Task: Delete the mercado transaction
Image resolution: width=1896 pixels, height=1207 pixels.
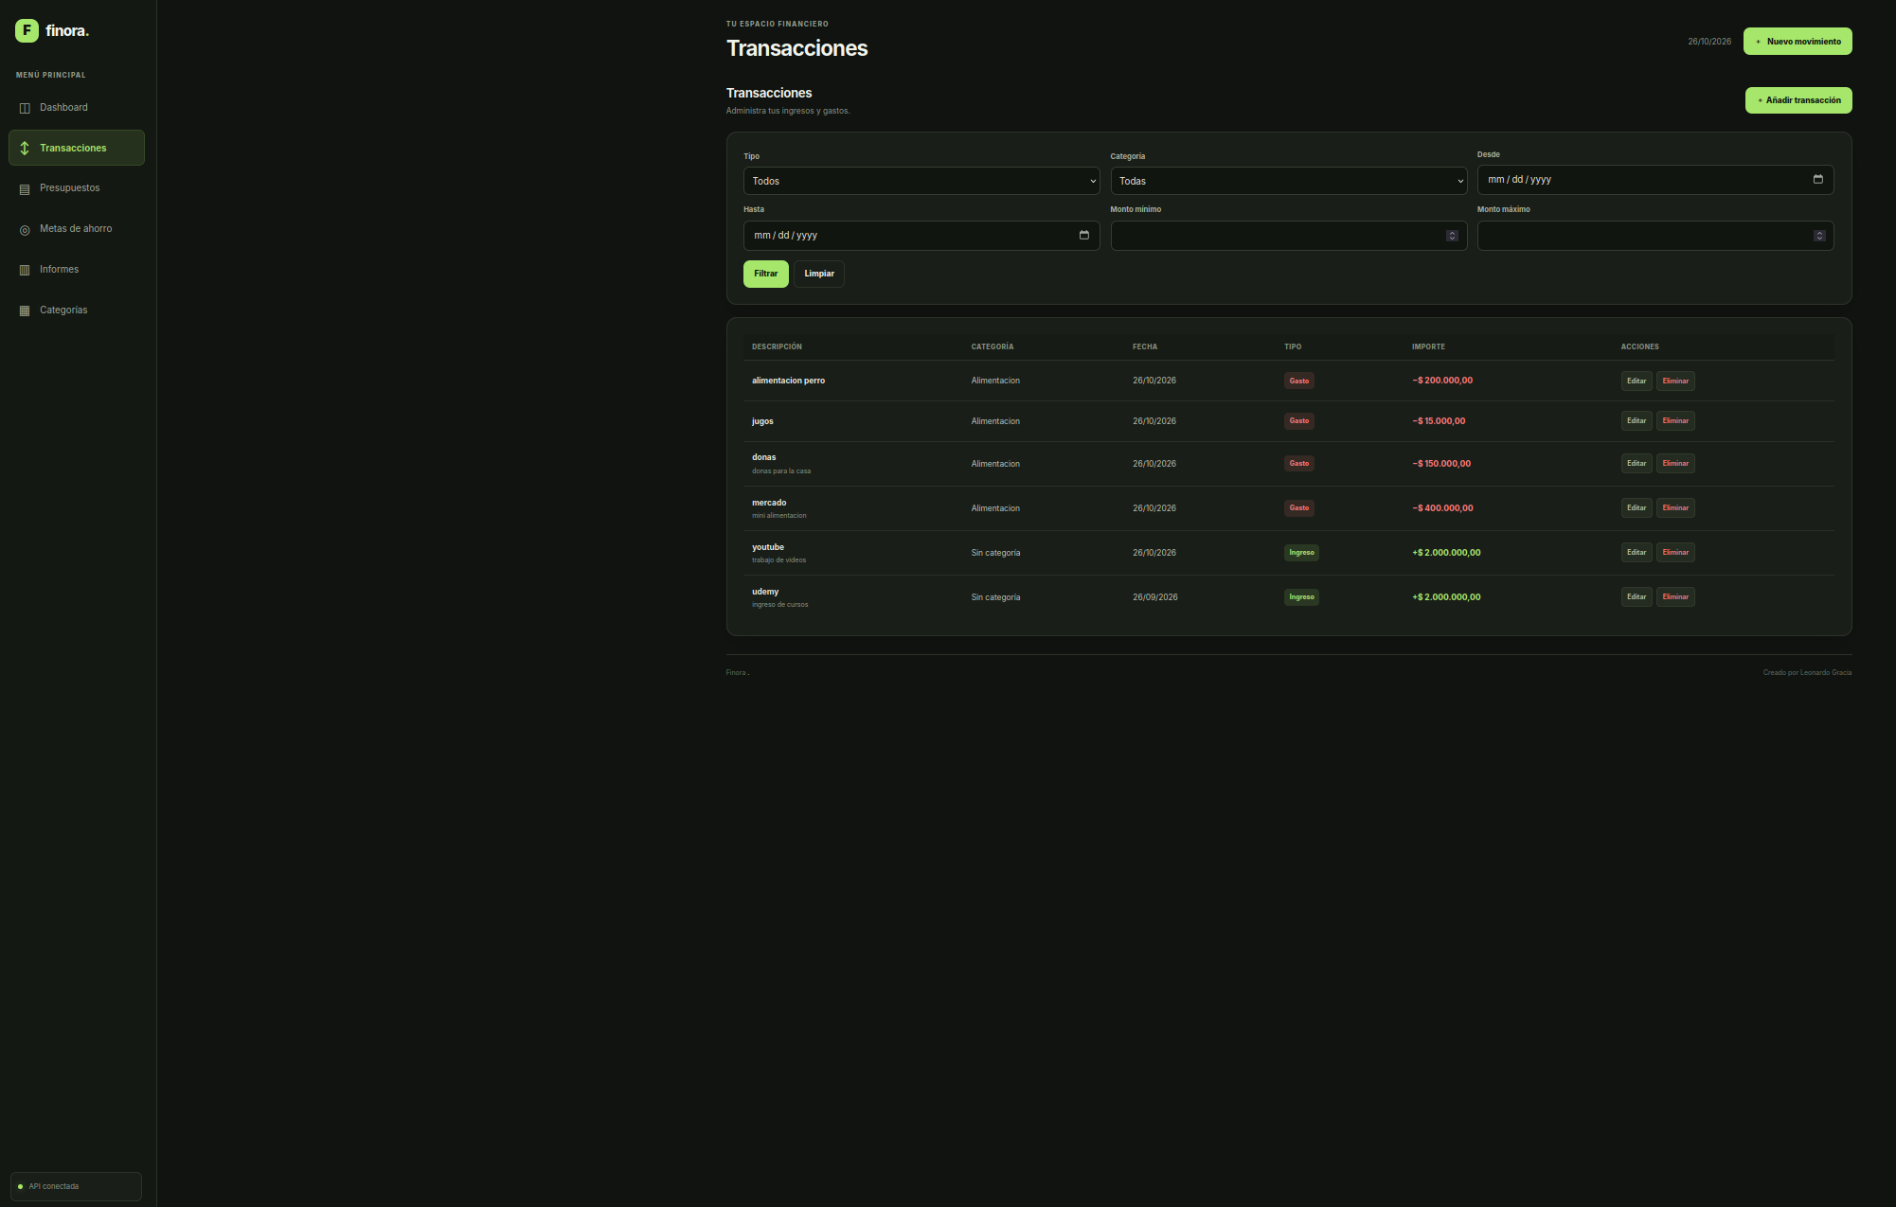Action: coord(1675,507)
